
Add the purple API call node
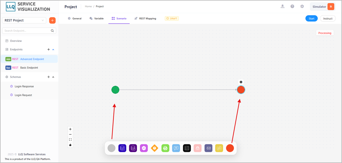(x=144, y=148)
